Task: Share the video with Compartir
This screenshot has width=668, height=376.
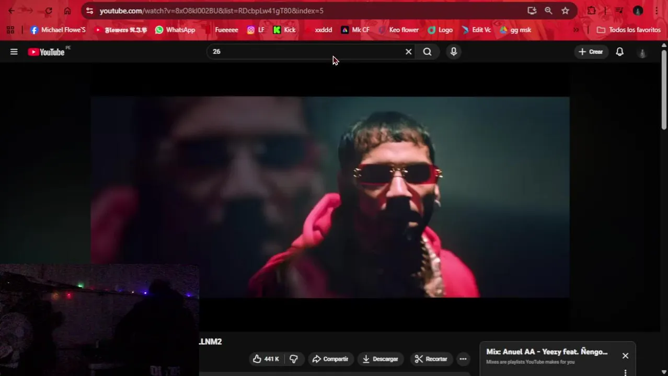Action: [330, 359]
